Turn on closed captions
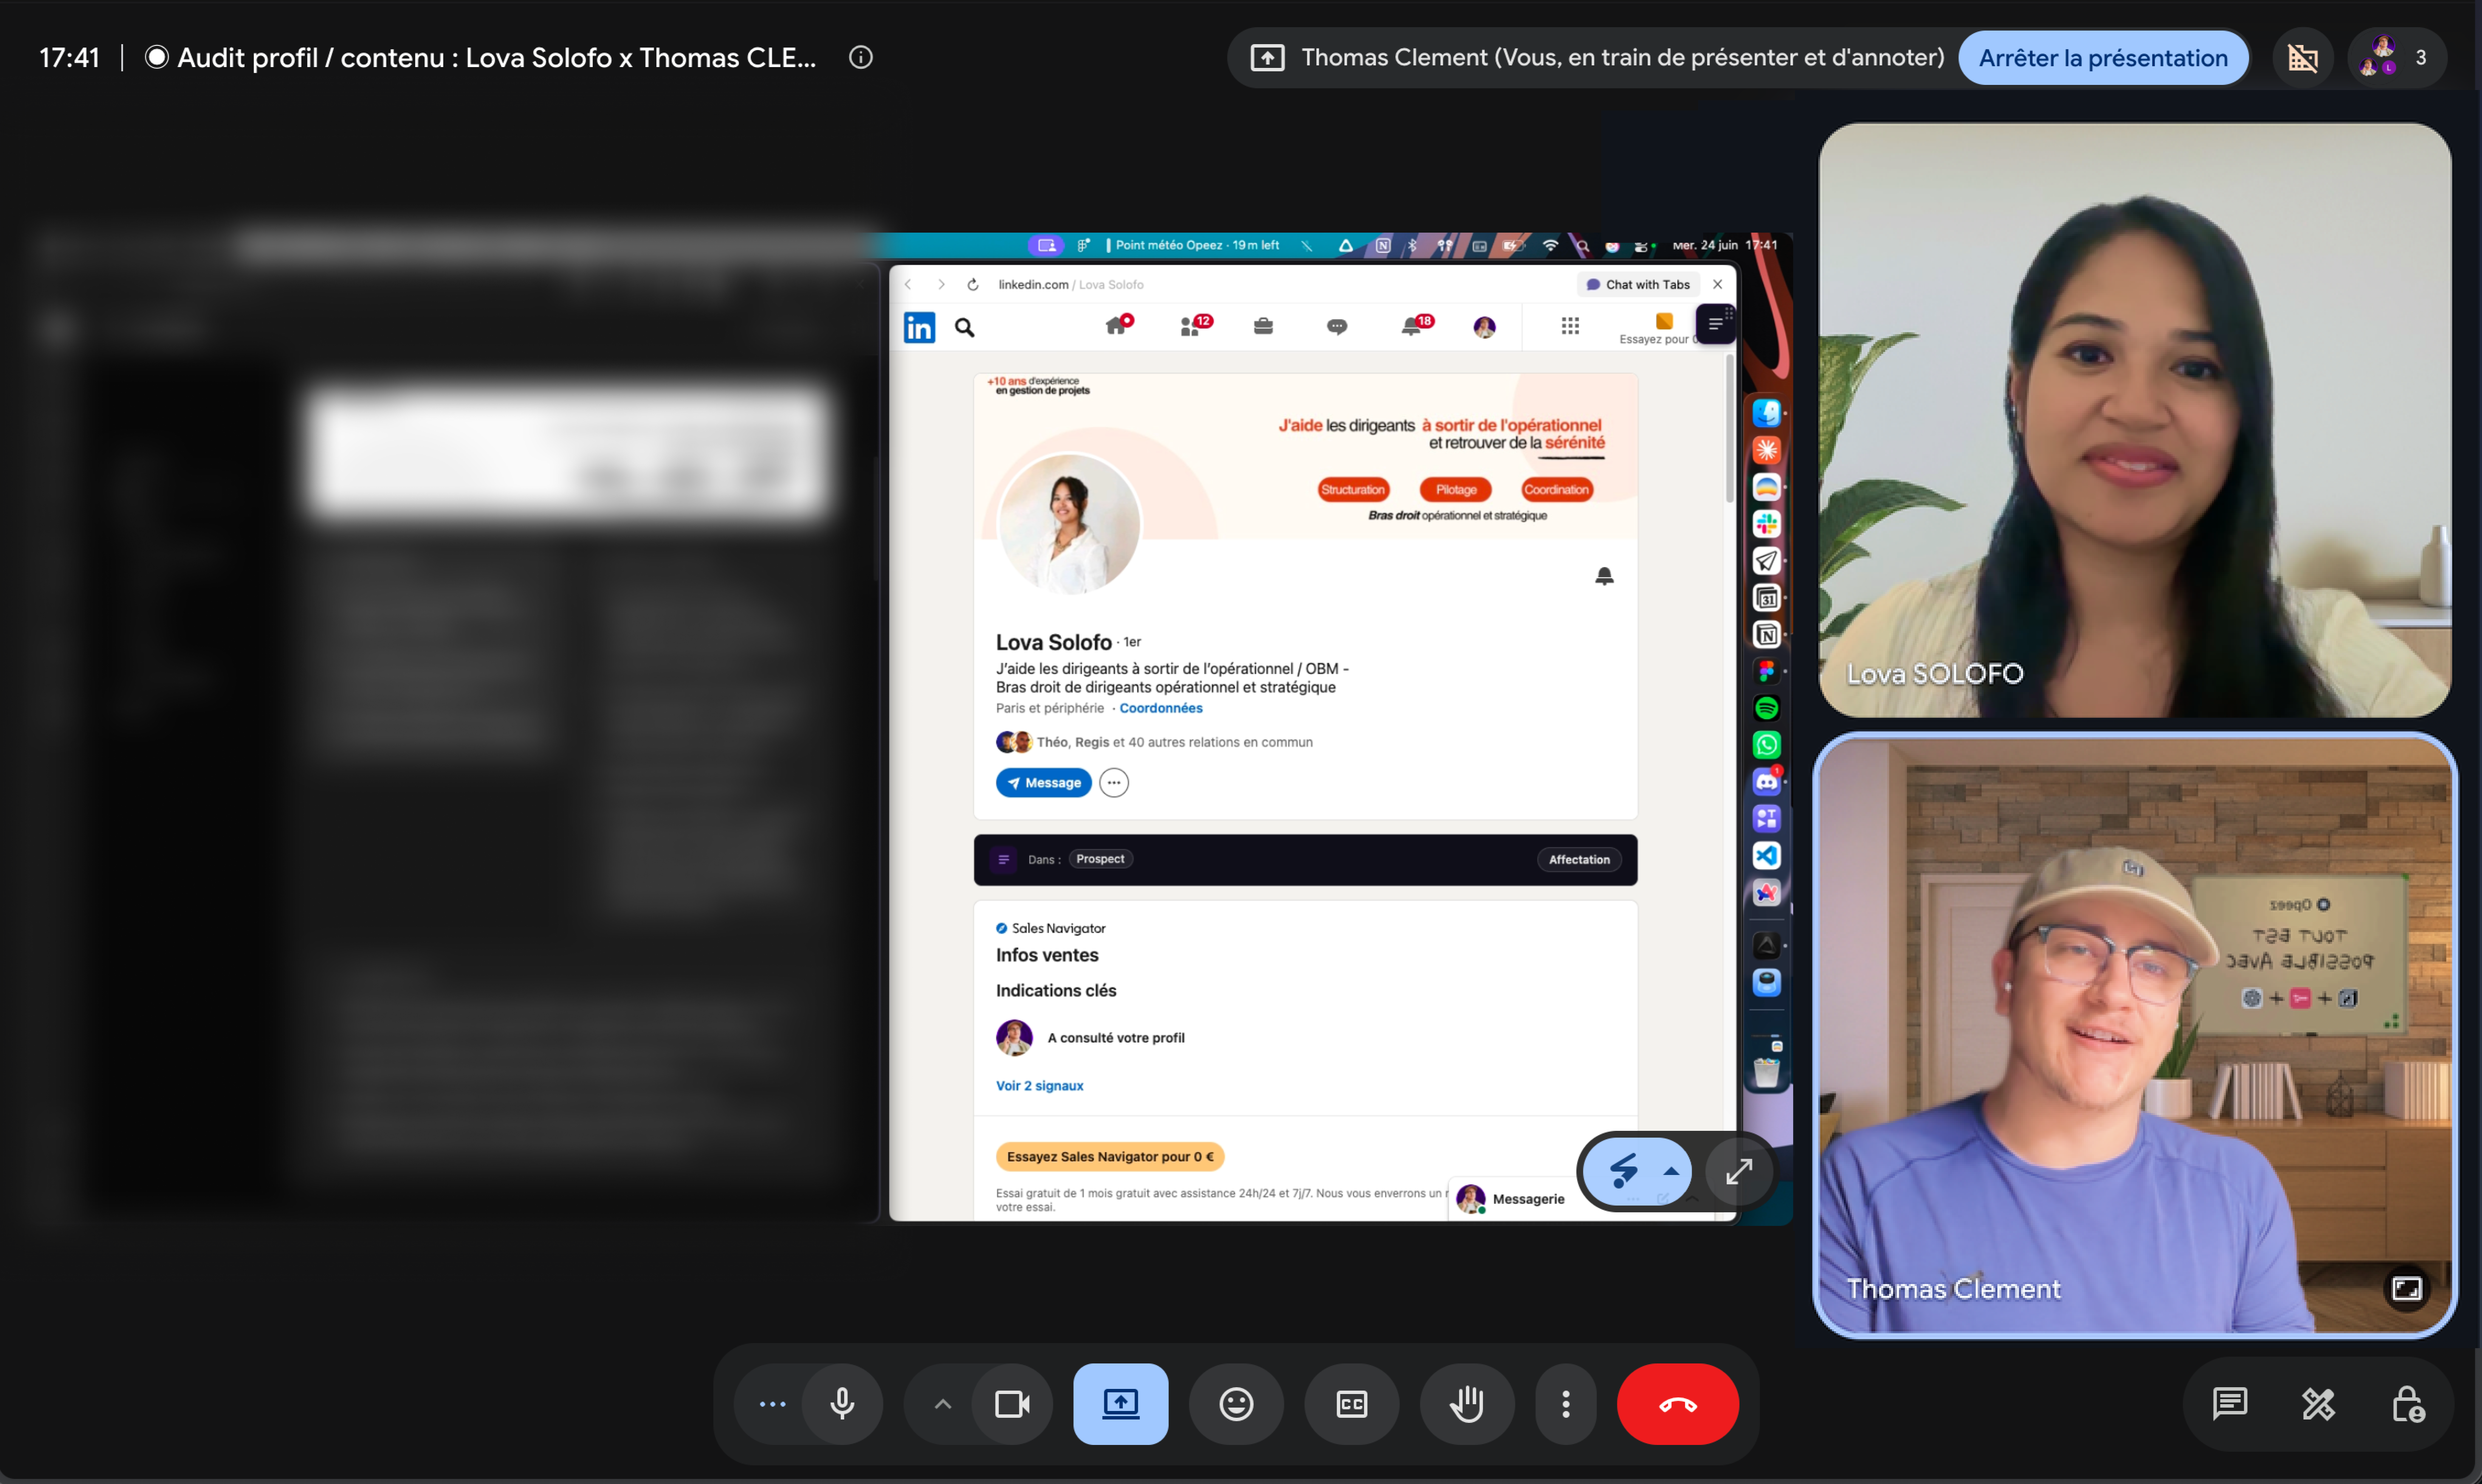The width and height of the screenshot is (2482, 1484). [1351, 1404]
